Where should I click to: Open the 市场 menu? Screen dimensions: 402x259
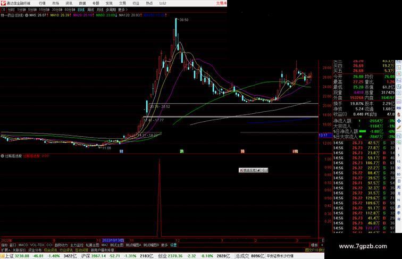[x=55, y=3]
